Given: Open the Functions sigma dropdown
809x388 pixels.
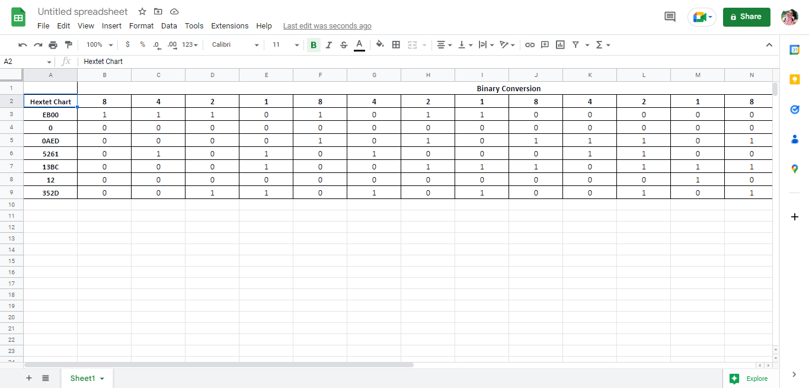Looking at the screenshot, I should coord(602,44).
